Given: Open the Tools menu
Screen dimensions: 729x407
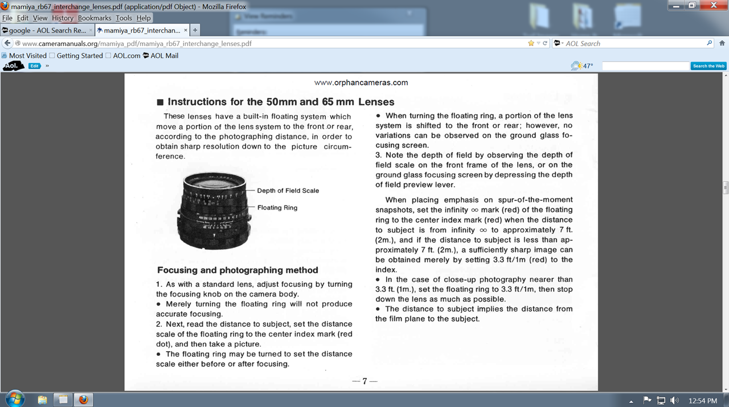Looking at the screenshot, I should (x=124, y=18).
